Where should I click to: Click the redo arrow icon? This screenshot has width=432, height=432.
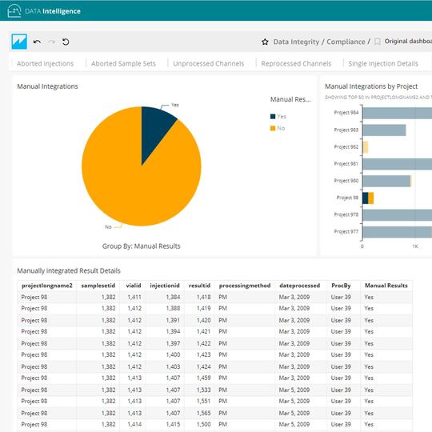click(51, 42)
